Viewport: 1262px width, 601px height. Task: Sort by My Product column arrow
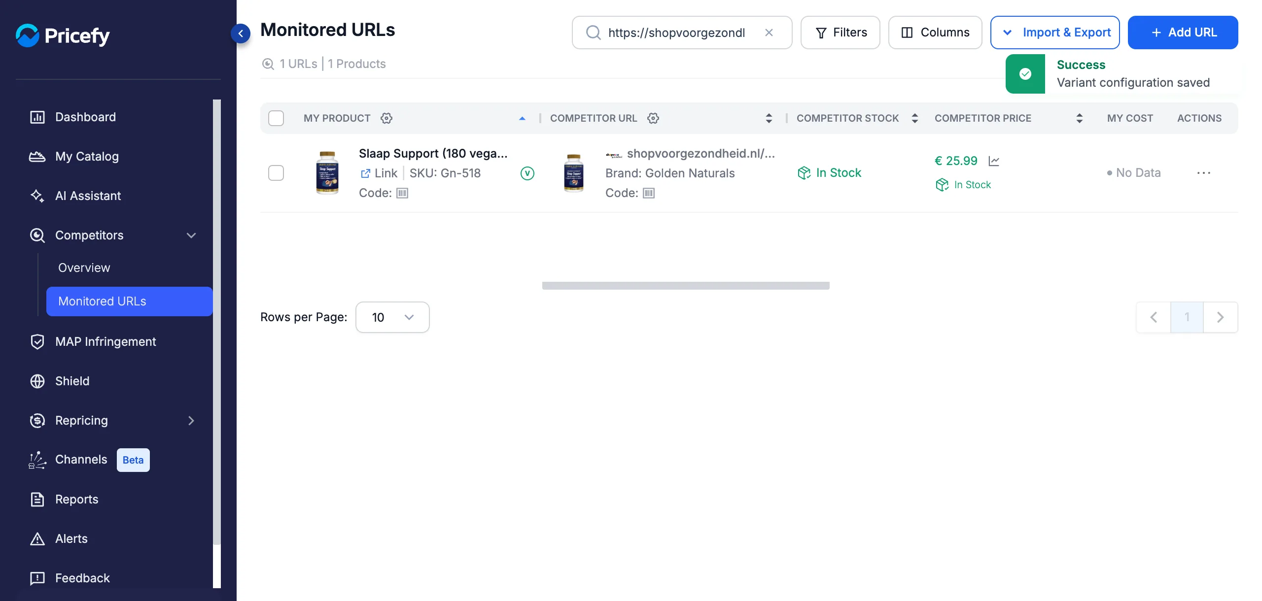tap(522, 118)
